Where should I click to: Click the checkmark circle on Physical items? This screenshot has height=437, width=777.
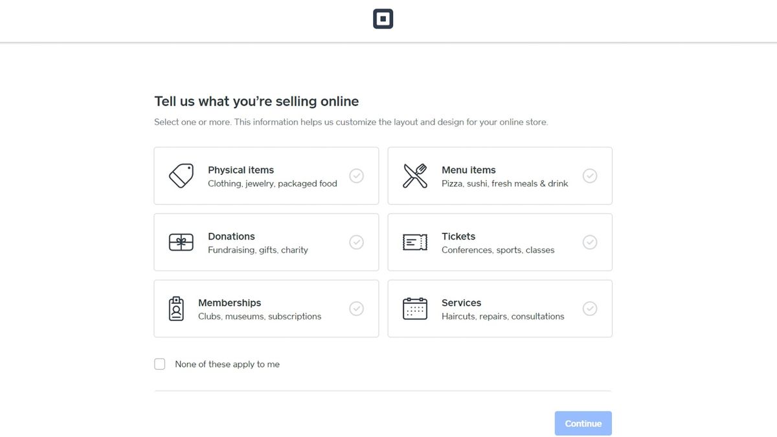point(357,175)
